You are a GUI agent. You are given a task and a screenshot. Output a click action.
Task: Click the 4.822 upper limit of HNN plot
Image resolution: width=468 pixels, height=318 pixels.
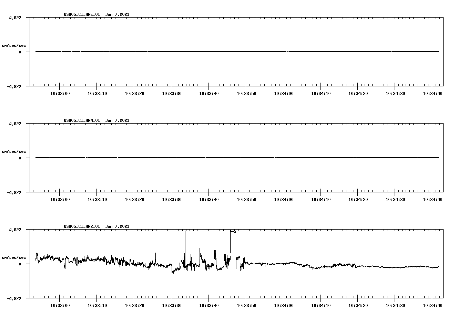tap(15, 124)
